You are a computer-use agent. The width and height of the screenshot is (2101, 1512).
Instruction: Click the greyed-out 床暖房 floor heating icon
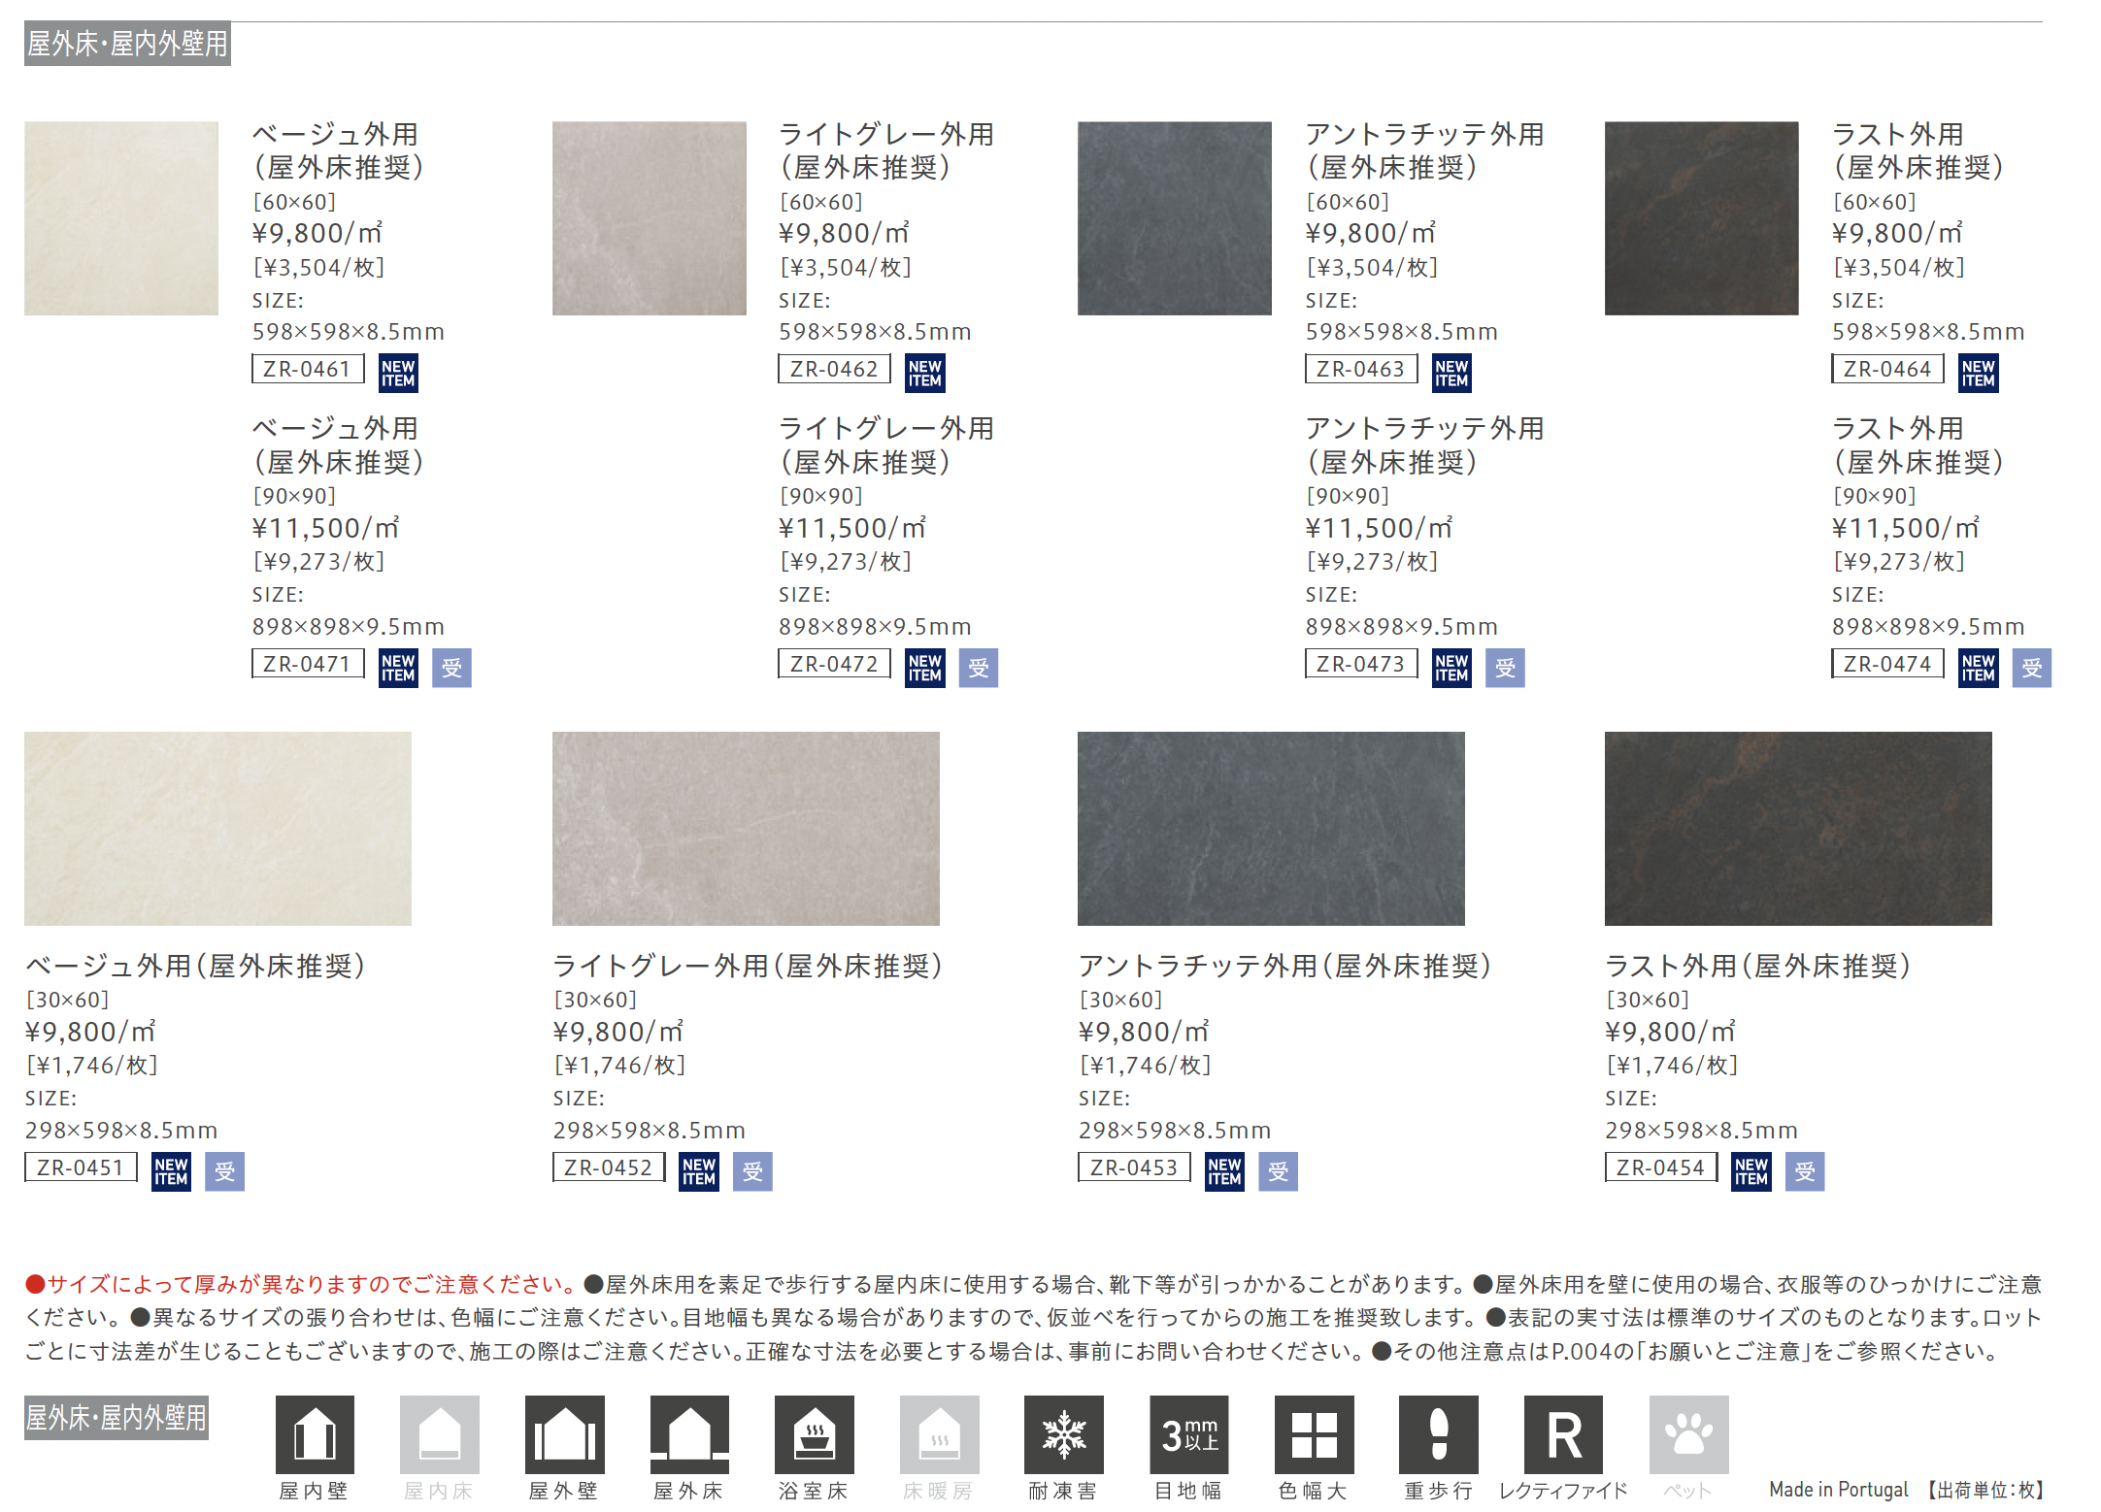939,1434
